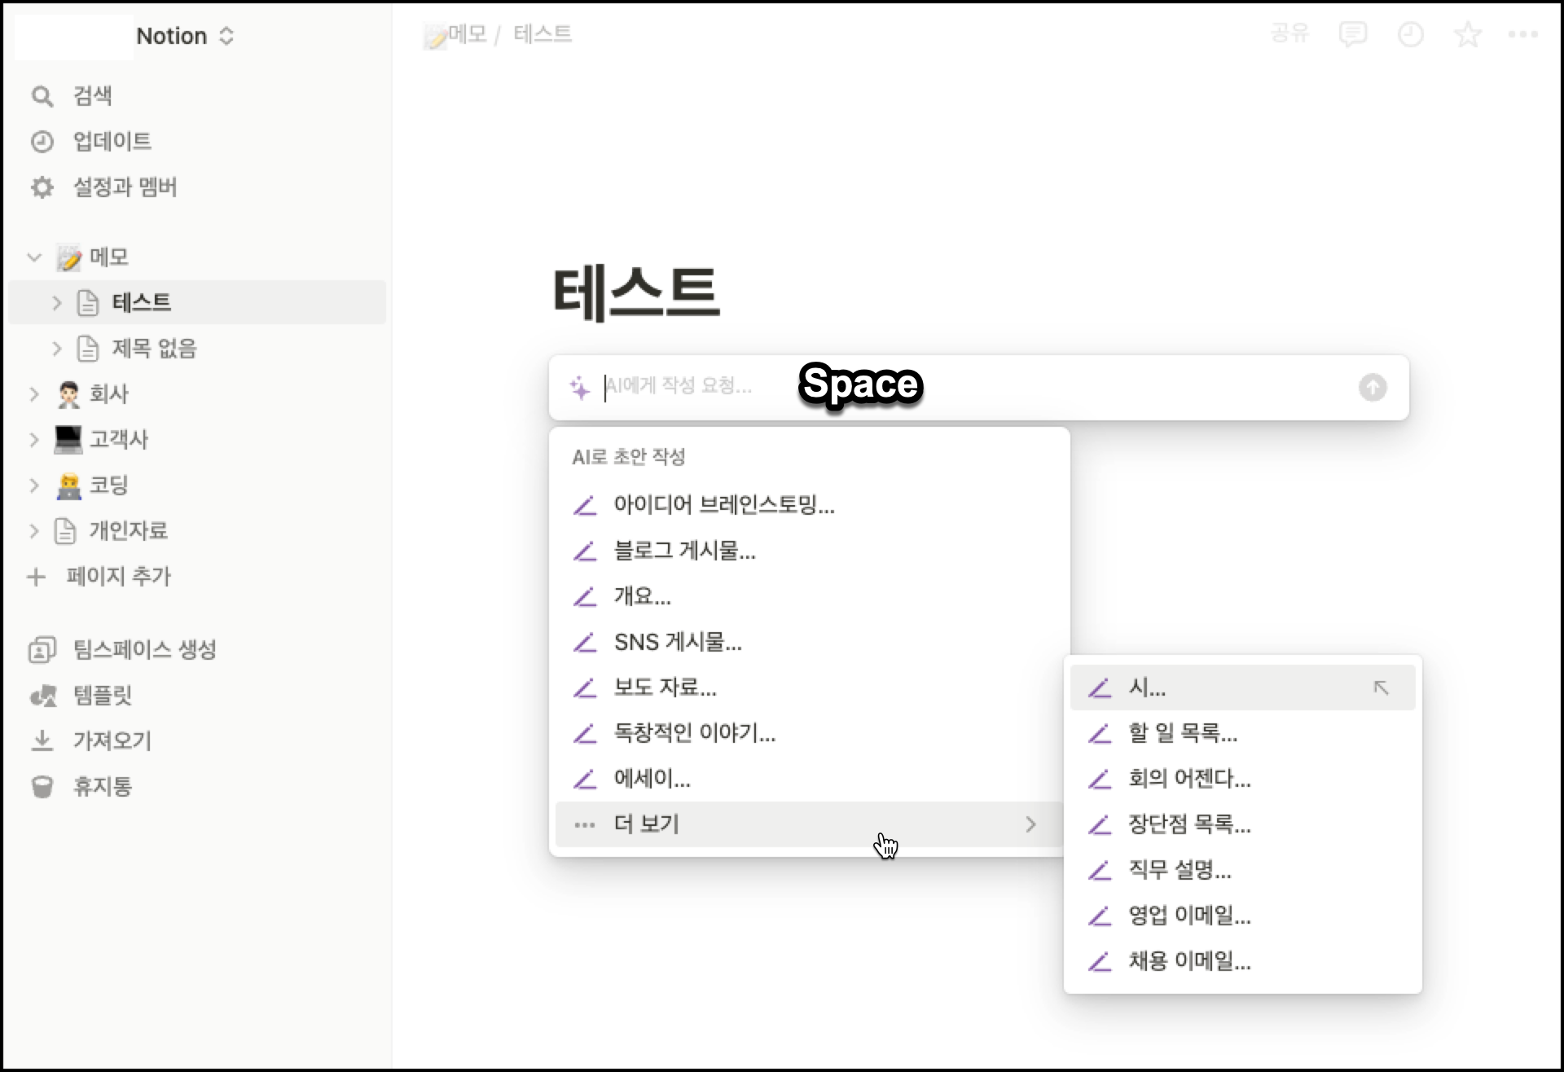
Task: Collapse the 메모 section chevron
Action: (x=34, y=257)
